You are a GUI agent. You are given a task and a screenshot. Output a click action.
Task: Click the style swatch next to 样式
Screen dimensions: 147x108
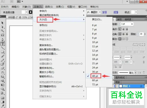click(133, 12)
